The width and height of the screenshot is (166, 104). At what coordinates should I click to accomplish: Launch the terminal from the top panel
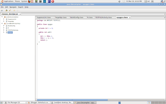tap(40, 1)
